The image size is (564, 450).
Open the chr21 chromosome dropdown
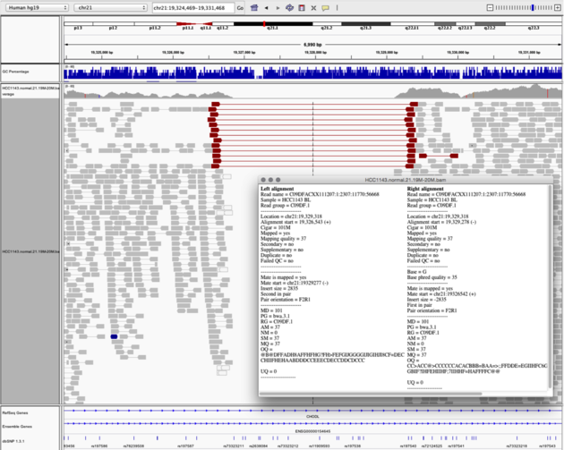[108, 7]
